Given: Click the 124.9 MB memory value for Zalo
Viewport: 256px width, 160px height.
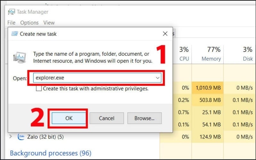Looking at the screenshot, I should (207, 137).
